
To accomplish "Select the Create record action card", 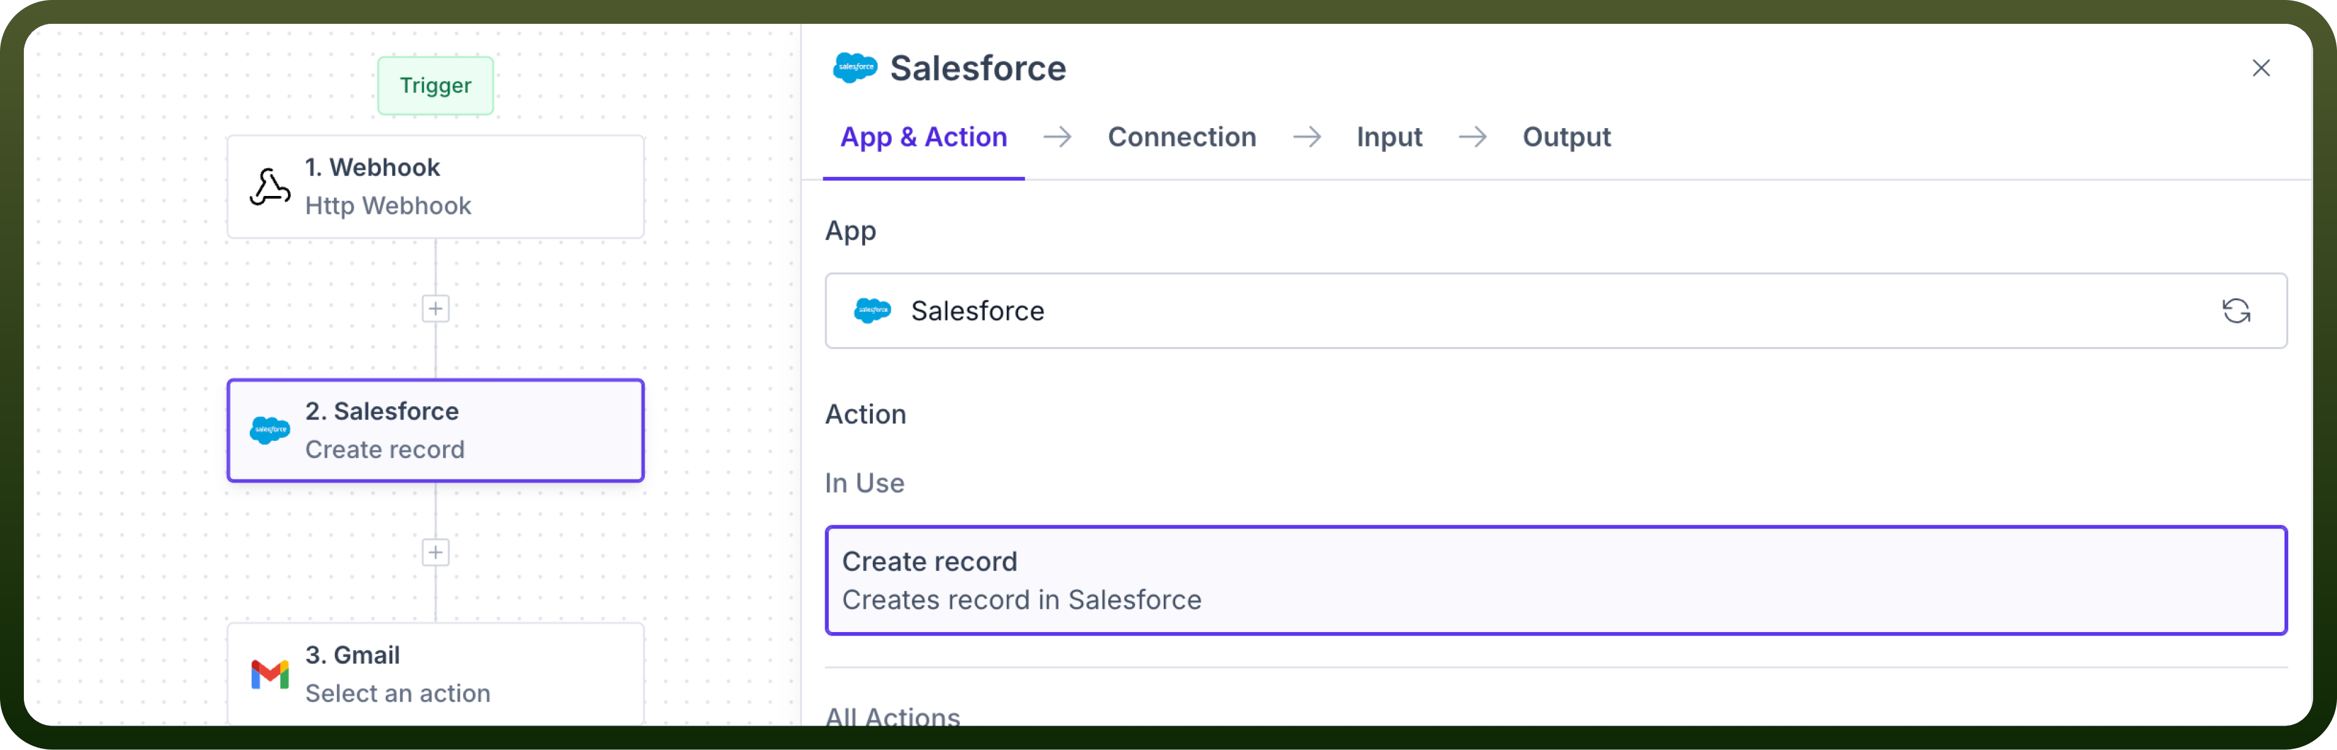I will (1555, 580).
